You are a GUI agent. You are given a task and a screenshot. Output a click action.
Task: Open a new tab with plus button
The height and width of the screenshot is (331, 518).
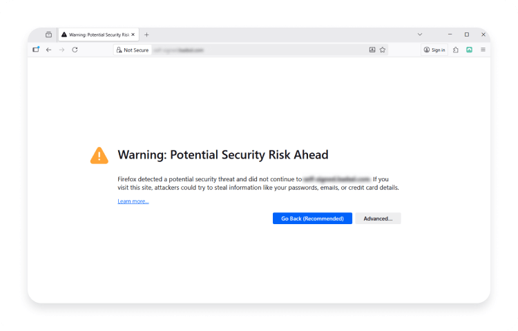click(x=146, y=34)
